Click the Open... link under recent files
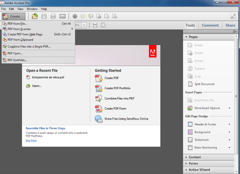240x174 pixels. click(36, 86)
